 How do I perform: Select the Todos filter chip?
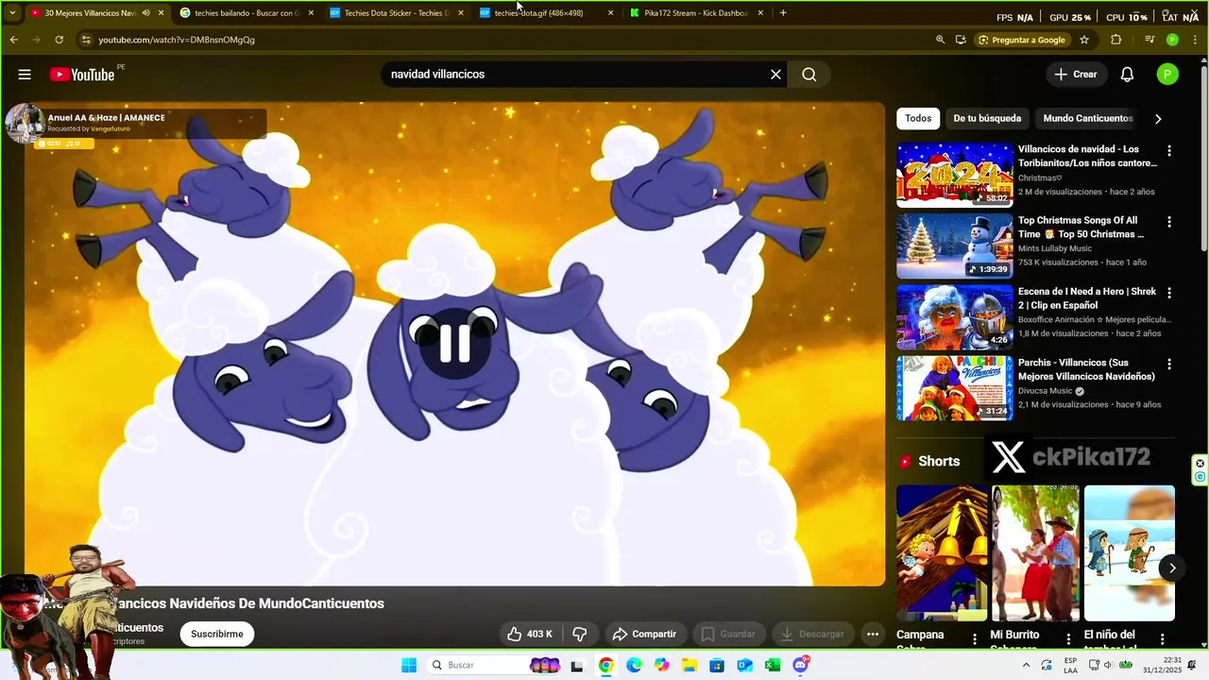tap(918, 118)
